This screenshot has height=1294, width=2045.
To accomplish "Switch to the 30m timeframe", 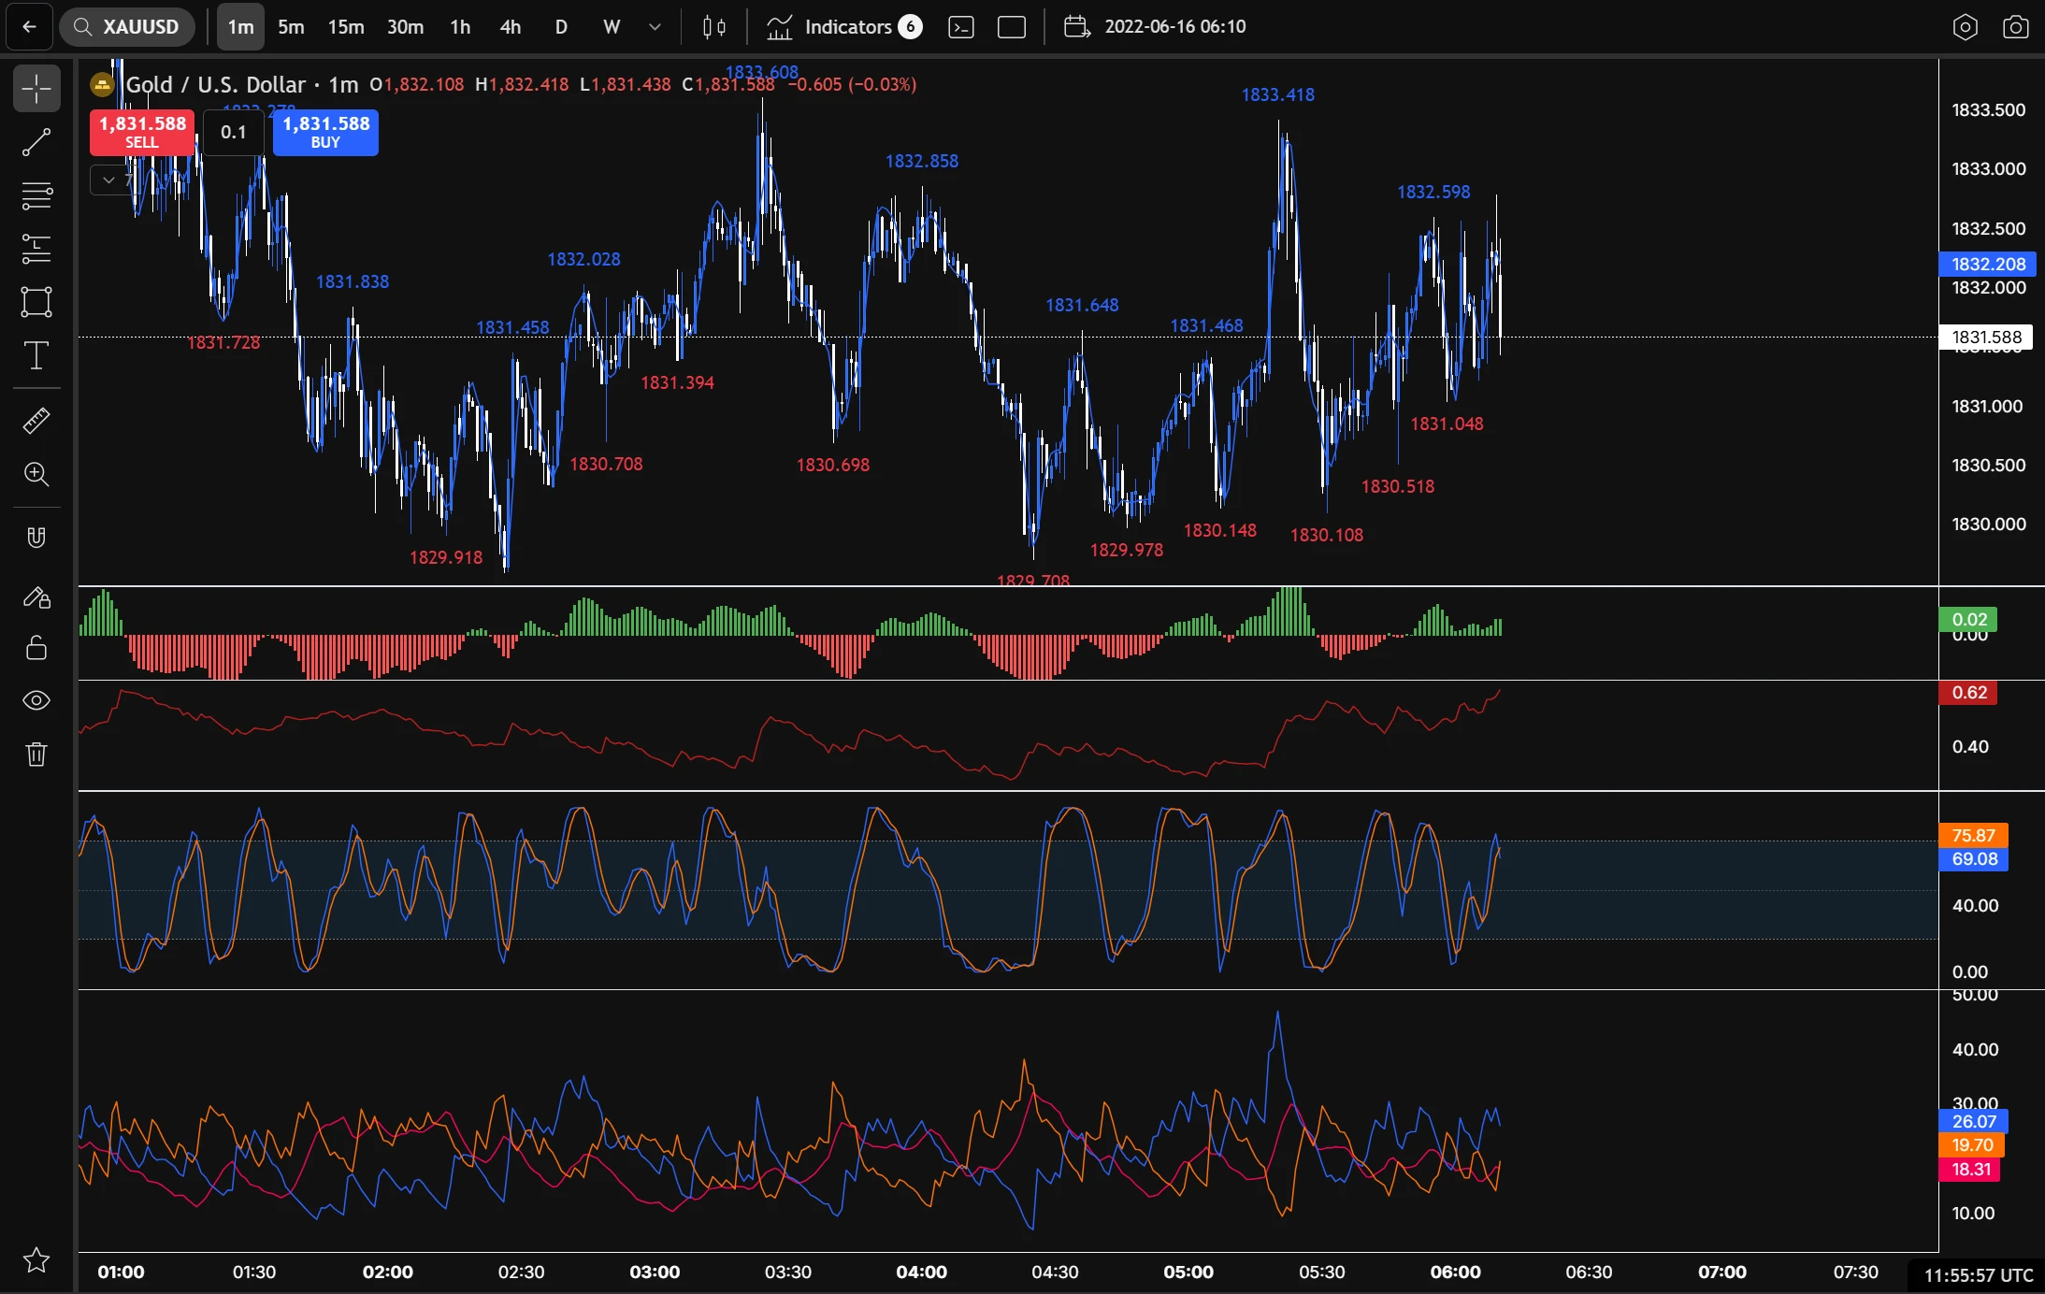I will (406, 27).
